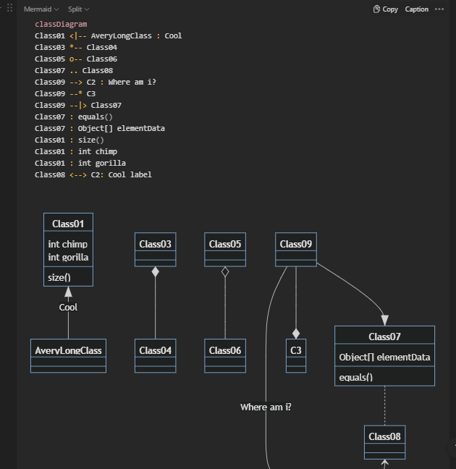Click the filled diamond above C3
Screen dimensions: 456x469
tap(296, 334)
